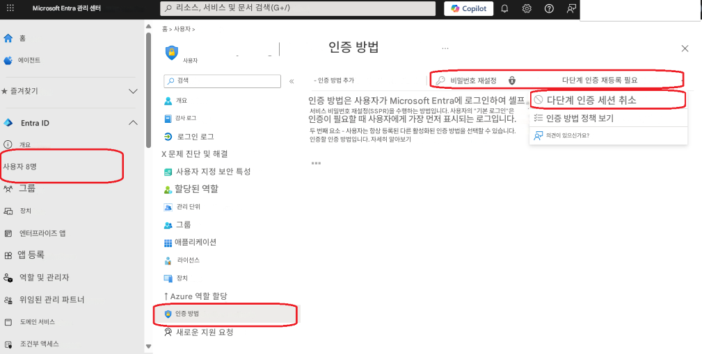Open the ellipsis beside 인증 방법 title

point(445,48)
